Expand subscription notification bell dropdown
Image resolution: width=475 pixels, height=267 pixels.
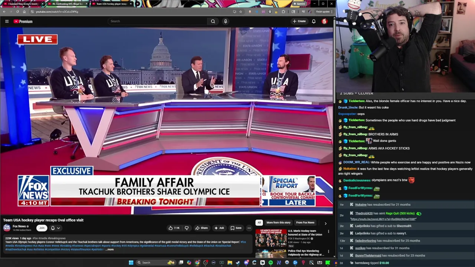[55, 228]
